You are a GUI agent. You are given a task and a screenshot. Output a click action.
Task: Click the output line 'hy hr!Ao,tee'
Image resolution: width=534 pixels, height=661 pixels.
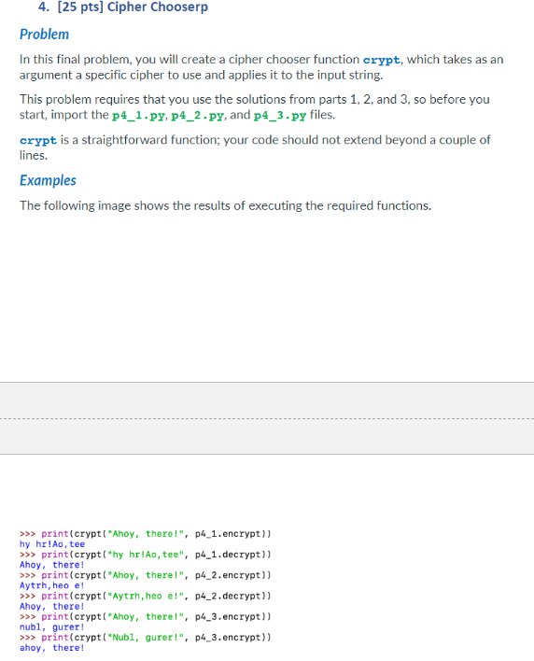pos(52,544)
